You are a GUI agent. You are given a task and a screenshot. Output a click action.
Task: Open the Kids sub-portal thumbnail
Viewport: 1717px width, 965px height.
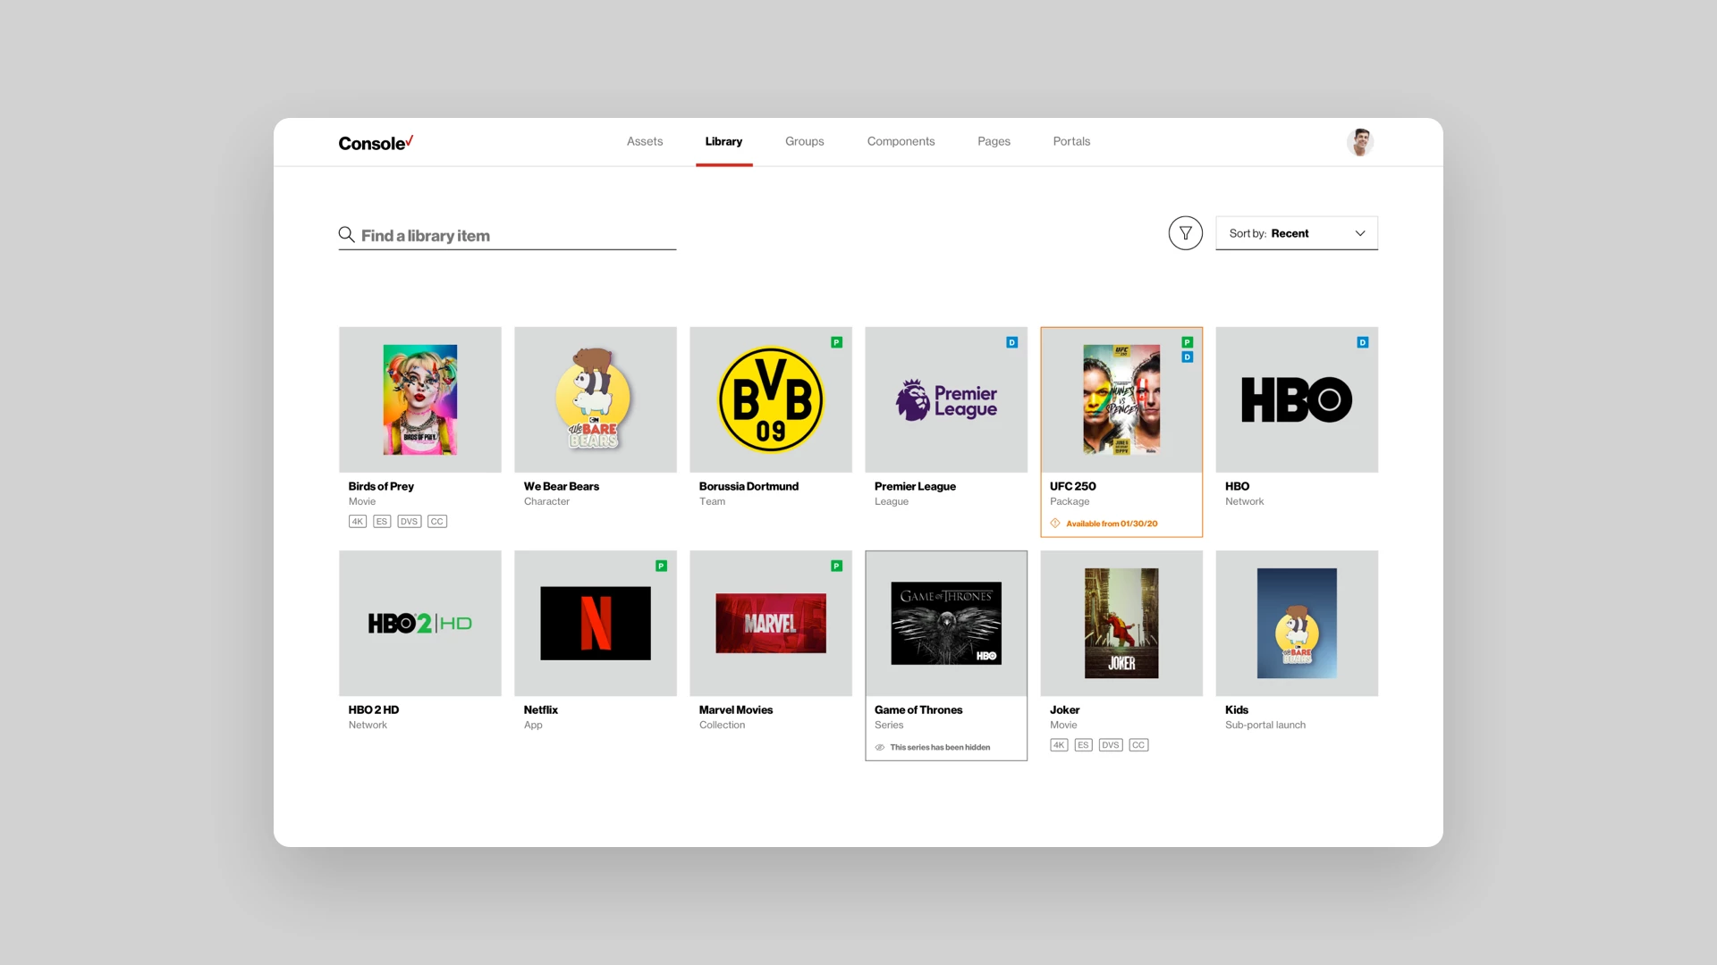click(1297, 623)
